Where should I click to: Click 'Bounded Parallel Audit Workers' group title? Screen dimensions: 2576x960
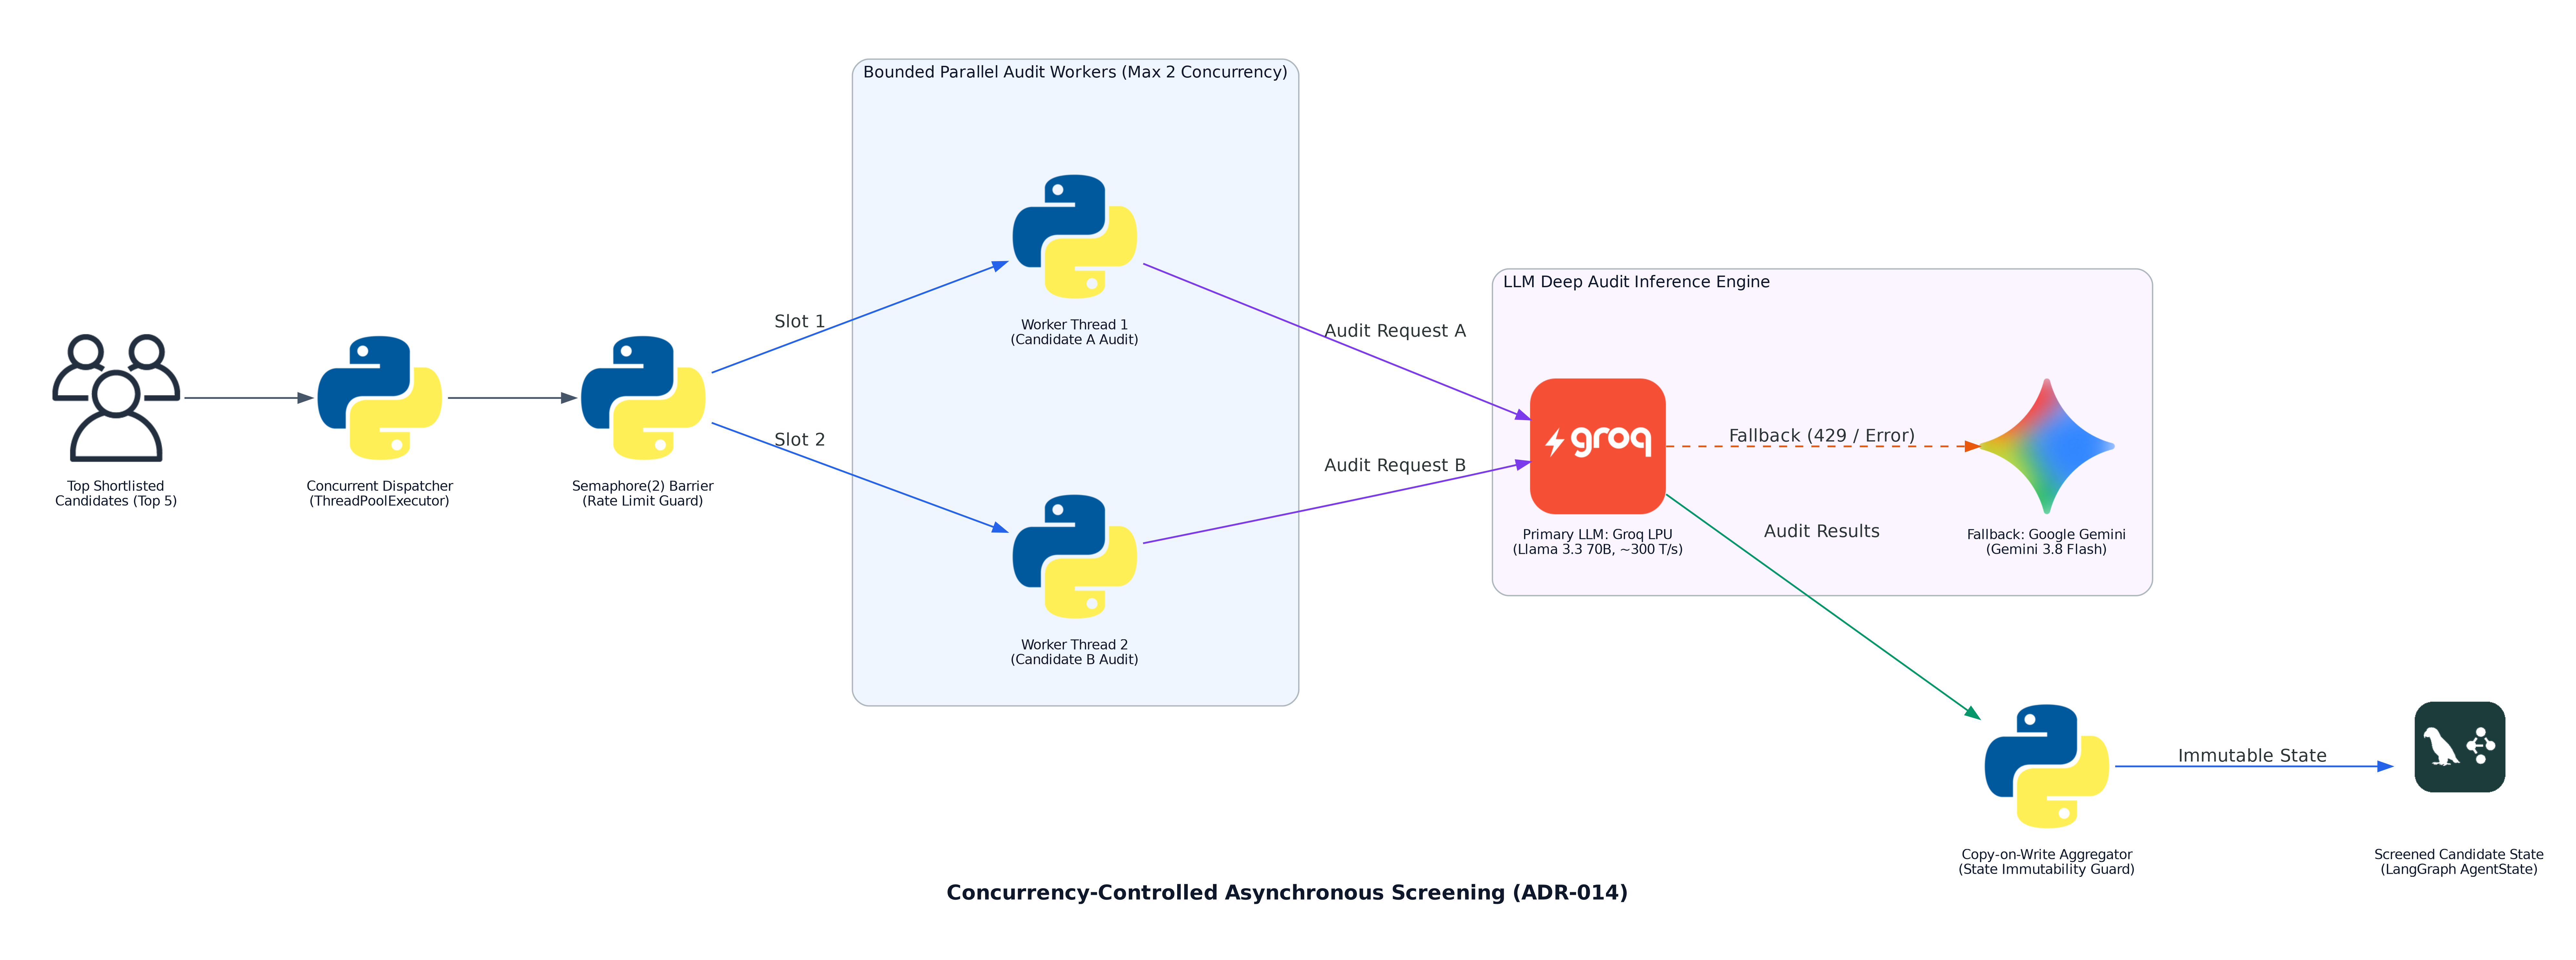[1075, 72]
